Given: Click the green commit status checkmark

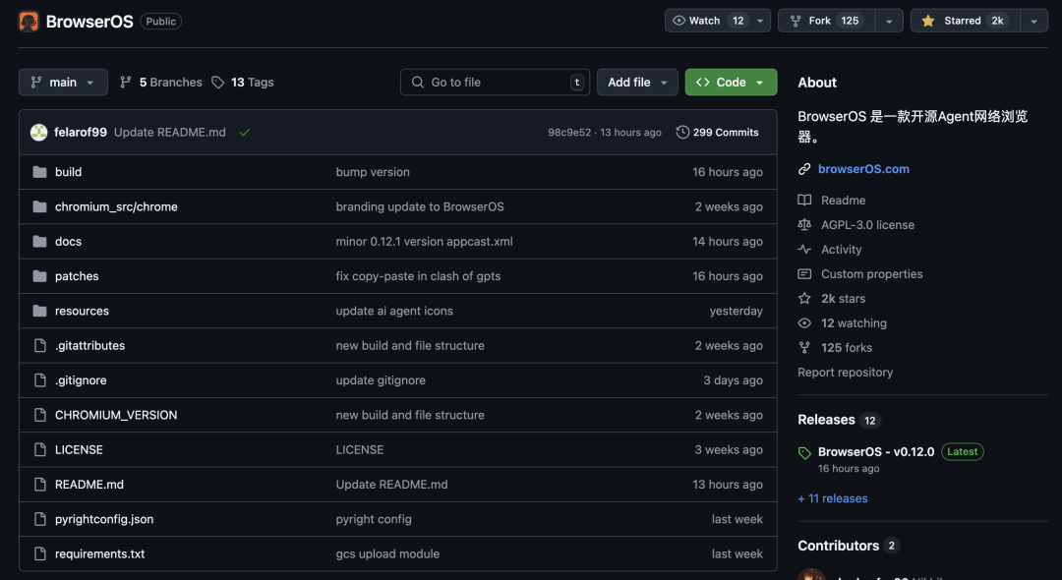Looking at the screenshot, I should pos(245,132).
